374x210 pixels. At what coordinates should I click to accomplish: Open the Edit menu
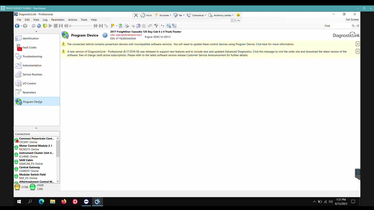tap(27, 20)
